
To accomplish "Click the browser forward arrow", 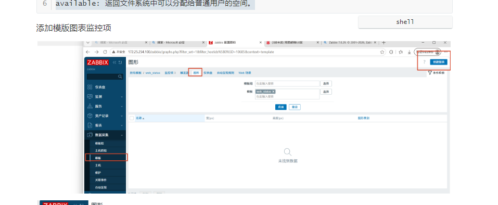I will tap(97, 52).
